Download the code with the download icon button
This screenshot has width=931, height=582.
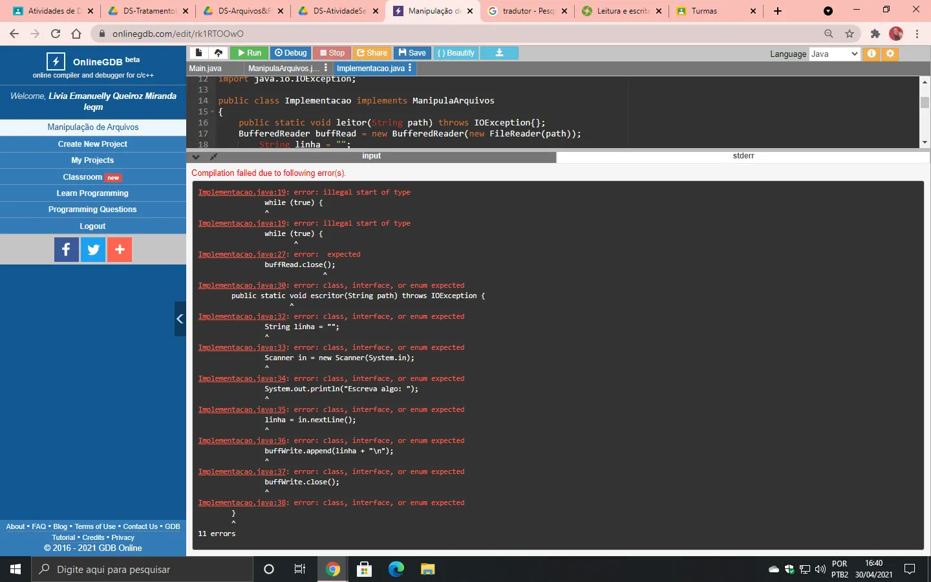tap(499, 53)
